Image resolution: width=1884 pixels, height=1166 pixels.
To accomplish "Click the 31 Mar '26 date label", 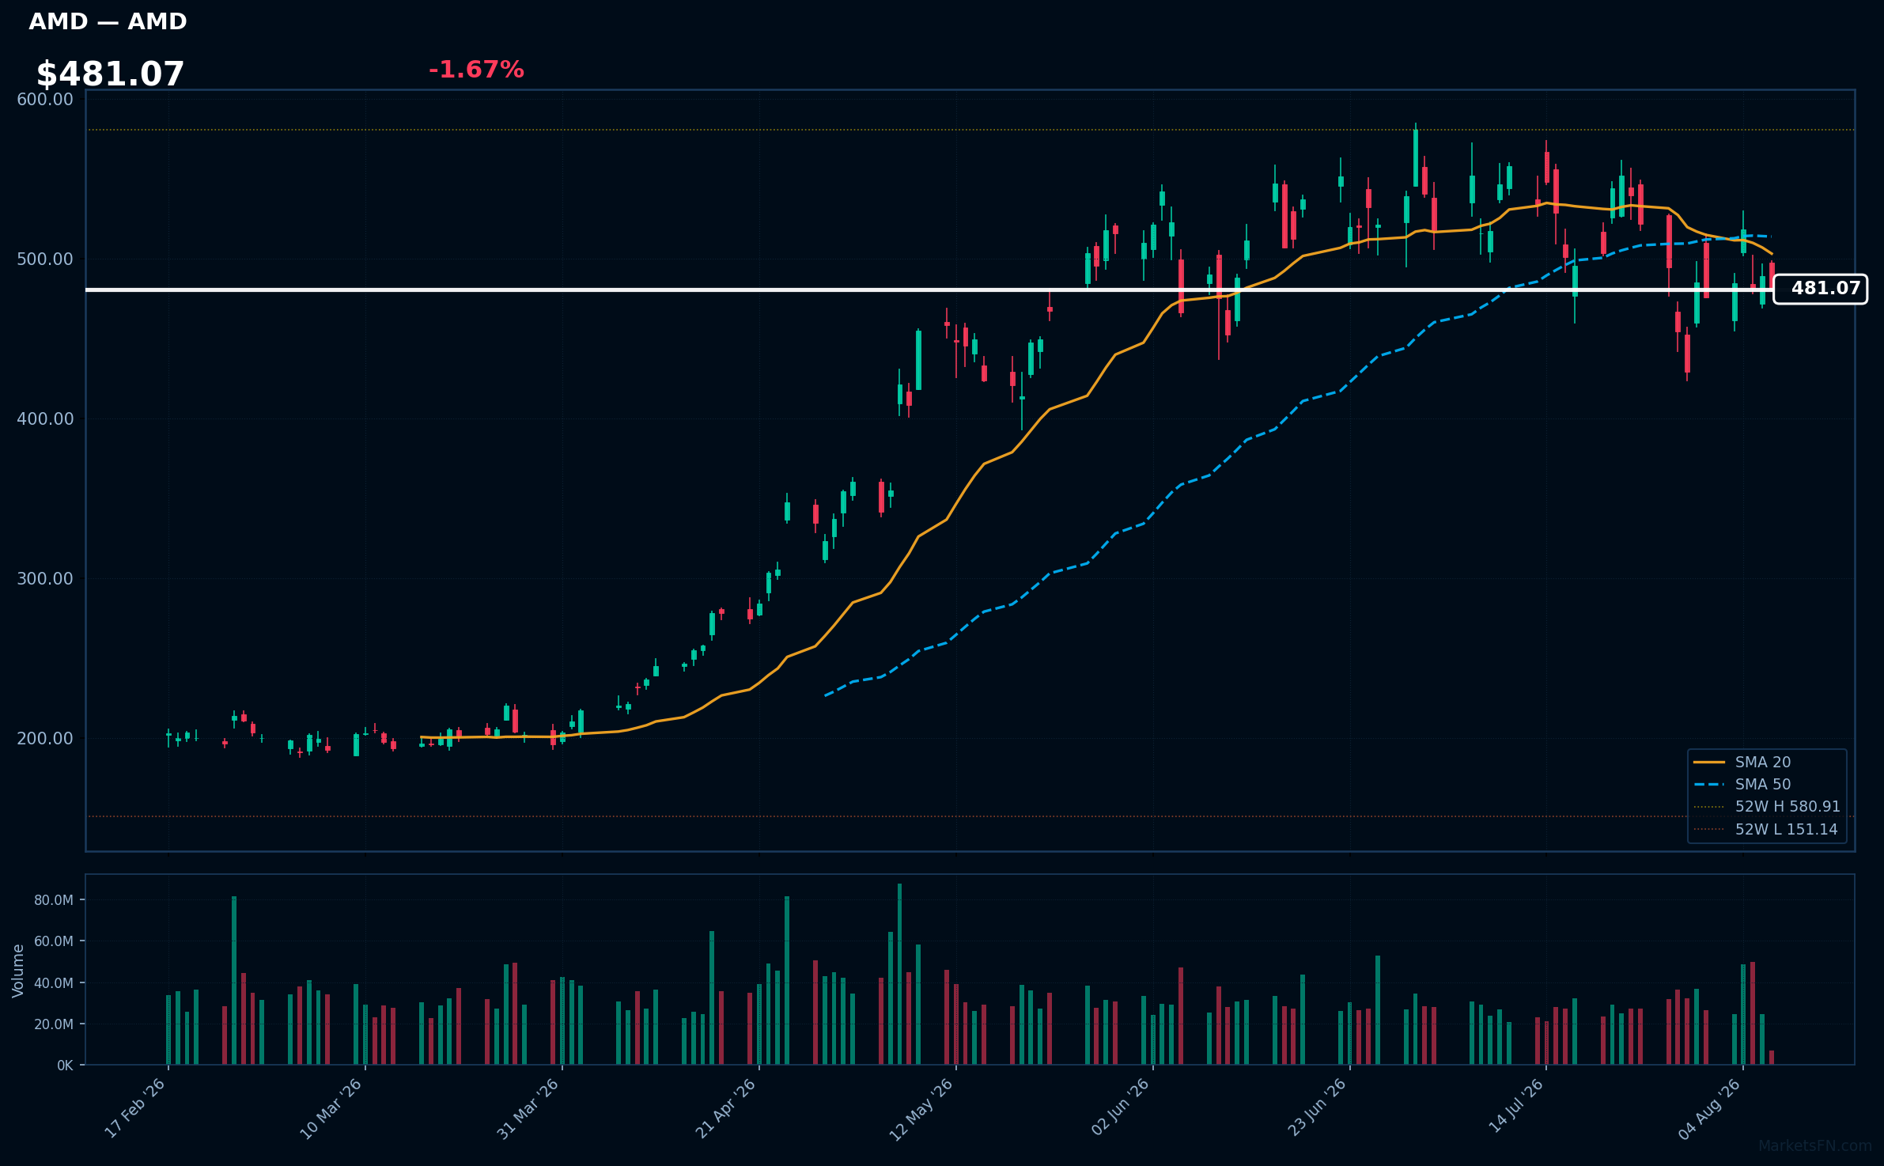I will tap(528, 1108).
